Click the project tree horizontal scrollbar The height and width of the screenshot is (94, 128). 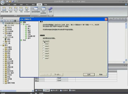[x=17, y=91]
